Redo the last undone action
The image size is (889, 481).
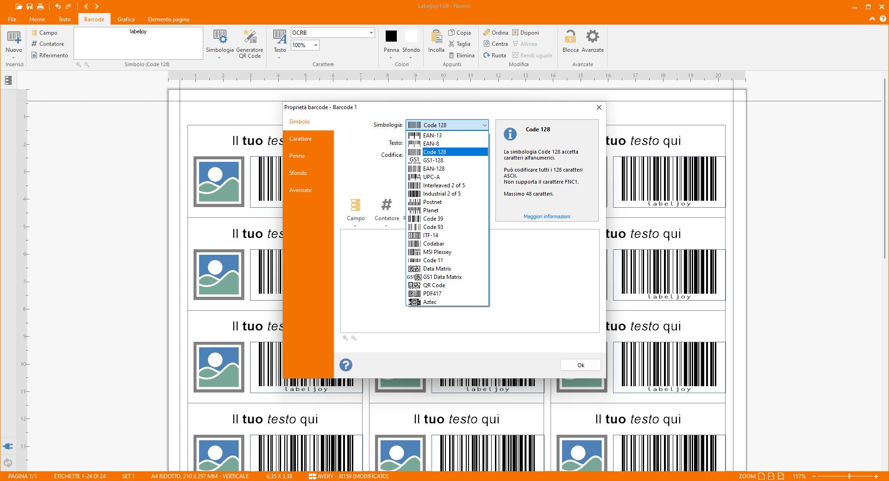click(69, 6)
